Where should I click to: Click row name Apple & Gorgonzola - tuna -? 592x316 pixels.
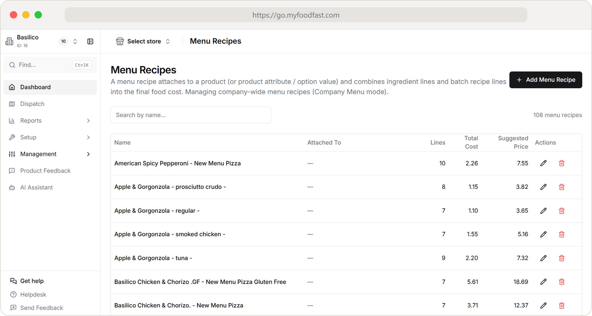pos(153,258)
